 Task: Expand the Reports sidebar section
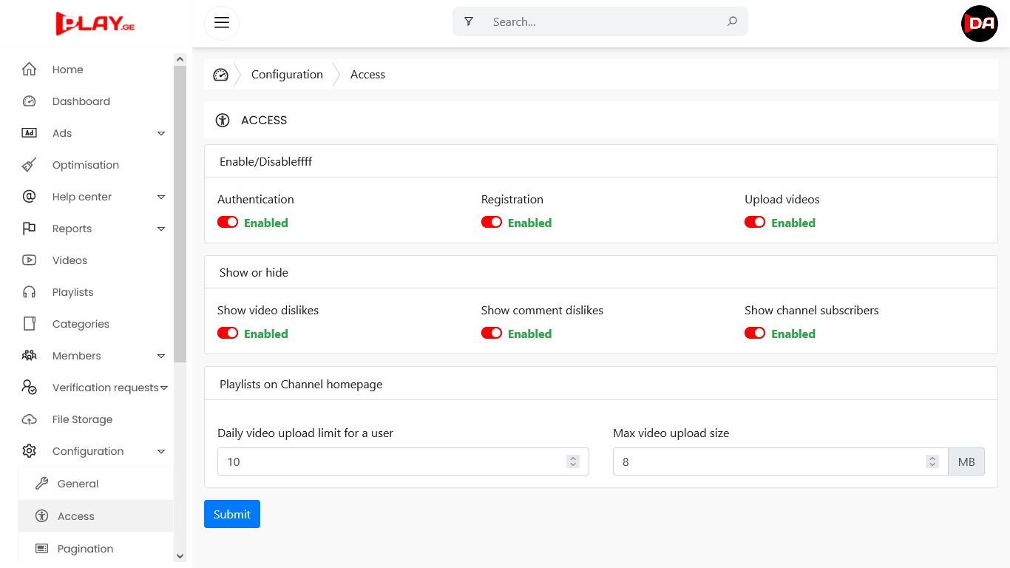tap(161, 229)
